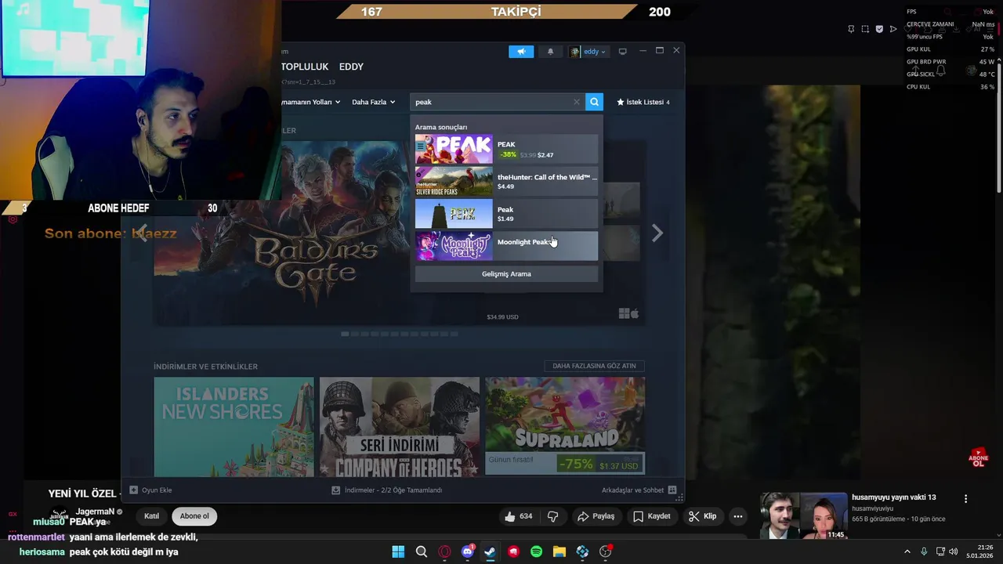
Task: Switch to Steam in taskbar
Action: pyautogui.click(x=490, y=551)
